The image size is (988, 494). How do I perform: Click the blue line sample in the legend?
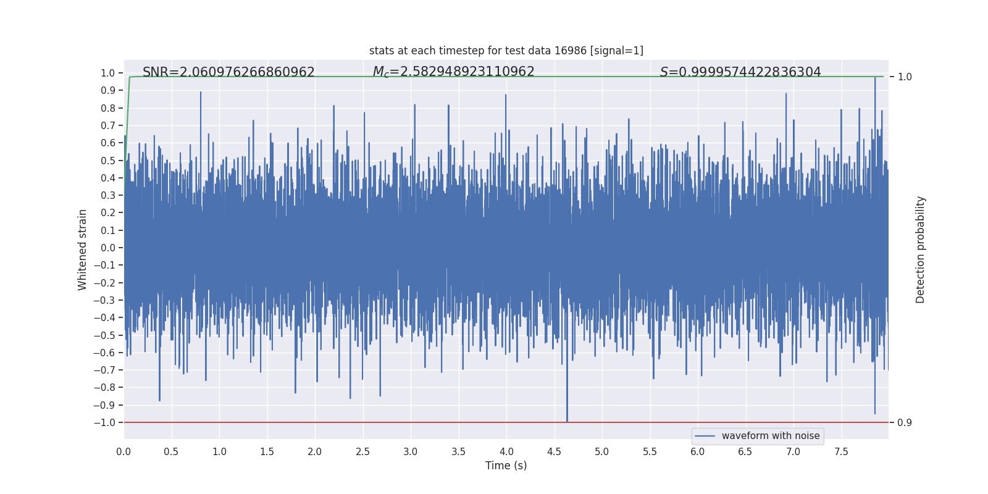tap(705, 436)
